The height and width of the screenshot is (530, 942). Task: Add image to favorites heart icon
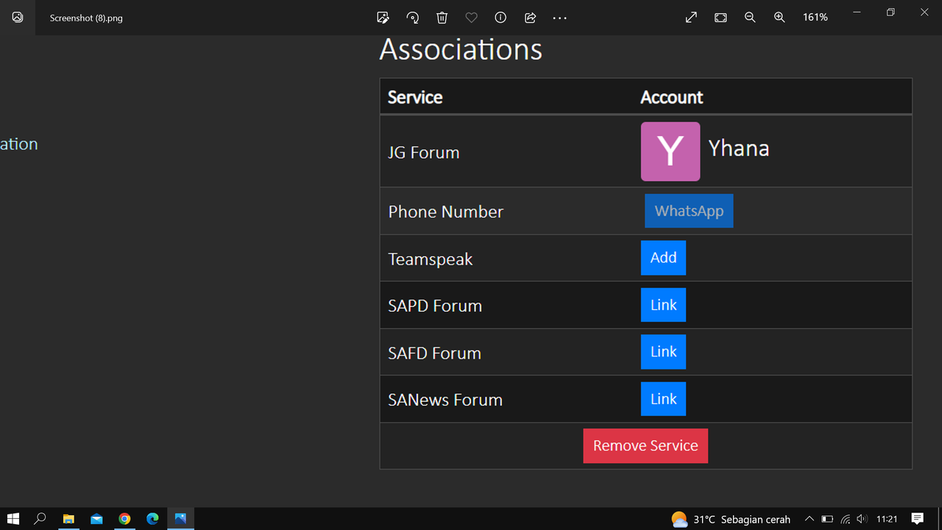(471, 18)
